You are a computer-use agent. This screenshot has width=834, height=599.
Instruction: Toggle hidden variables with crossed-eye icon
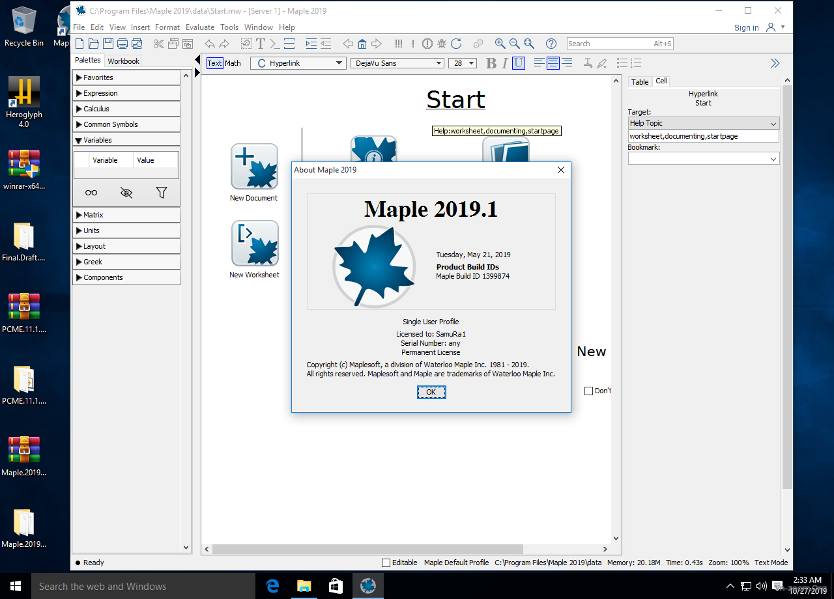(126, 193)
